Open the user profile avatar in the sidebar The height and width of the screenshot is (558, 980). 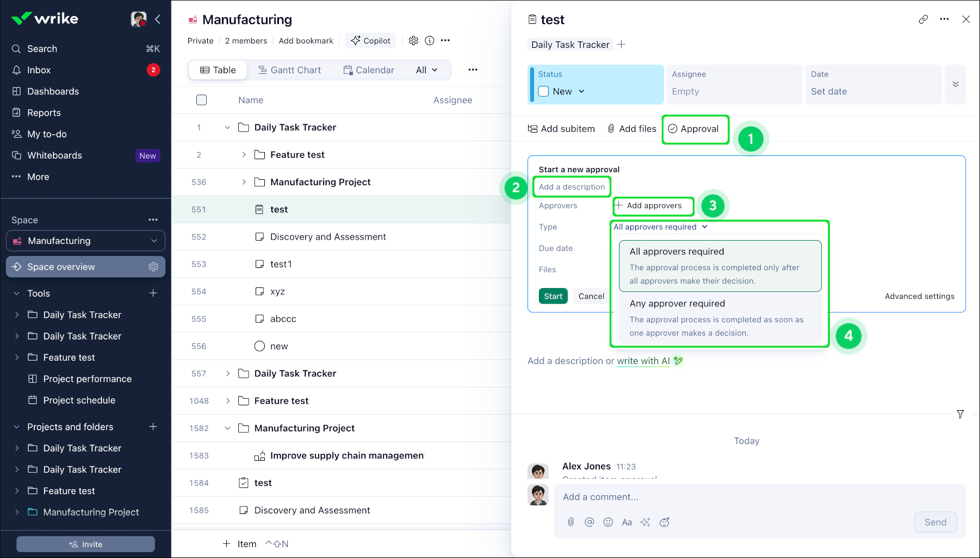pyautogui.click(x=139, y=19)
